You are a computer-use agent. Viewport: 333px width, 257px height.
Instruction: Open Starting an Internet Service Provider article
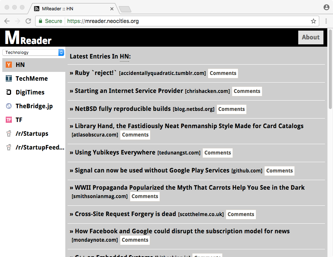coord(129,91)
